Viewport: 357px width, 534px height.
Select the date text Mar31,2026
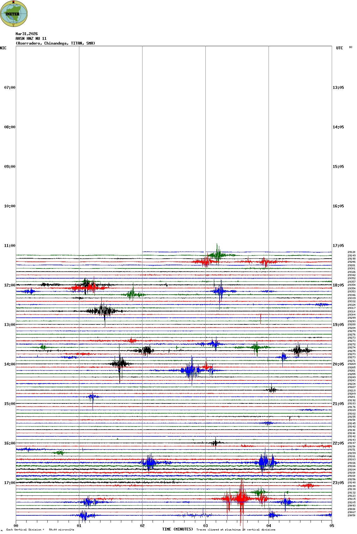coord(27,34)
